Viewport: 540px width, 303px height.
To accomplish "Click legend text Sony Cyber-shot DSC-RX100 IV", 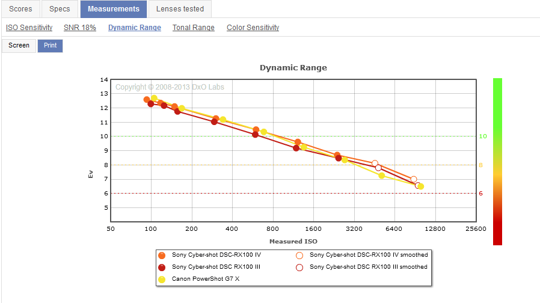I will point(216,255).
